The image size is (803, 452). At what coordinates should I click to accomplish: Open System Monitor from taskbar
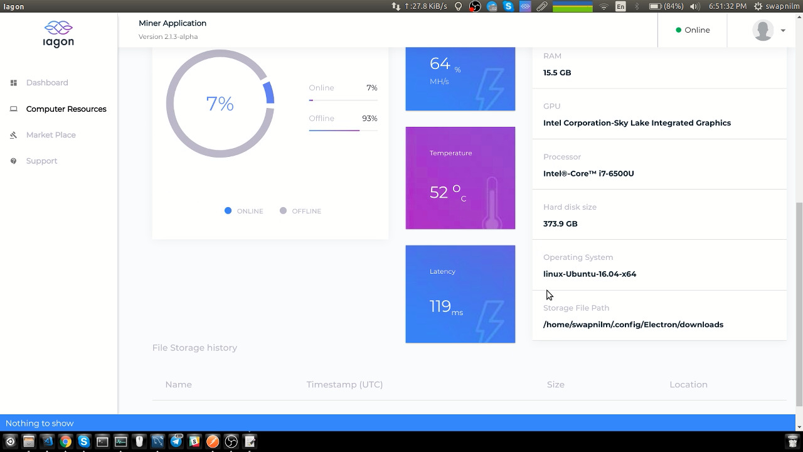120,441
